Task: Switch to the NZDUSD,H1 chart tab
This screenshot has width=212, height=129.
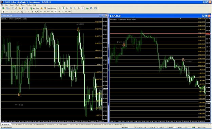Action: pyautogui.click(x=97, y=124)
